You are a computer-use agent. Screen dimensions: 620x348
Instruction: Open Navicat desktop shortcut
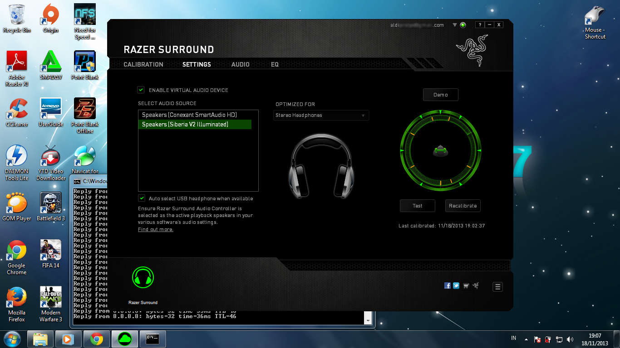85,159
